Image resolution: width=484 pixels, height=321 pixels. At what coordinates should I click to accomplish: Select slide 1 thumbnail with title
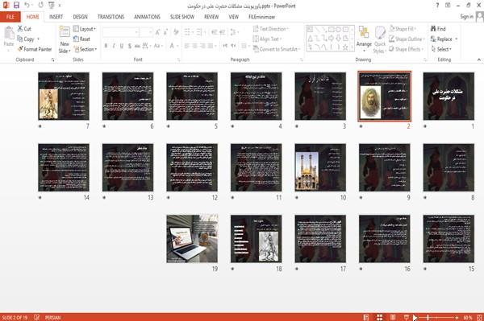(x=449, y=96)
